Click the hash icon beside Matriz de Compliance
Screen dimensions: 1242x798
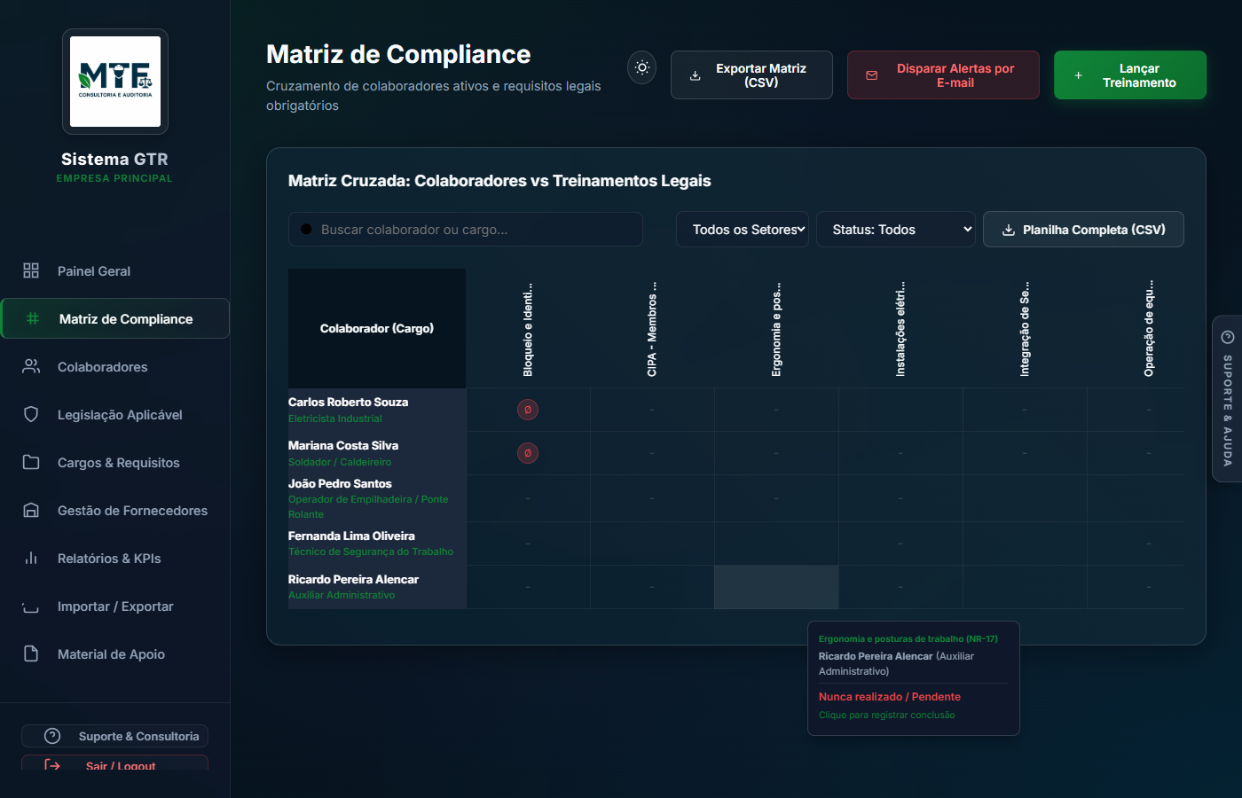[33, 318]
